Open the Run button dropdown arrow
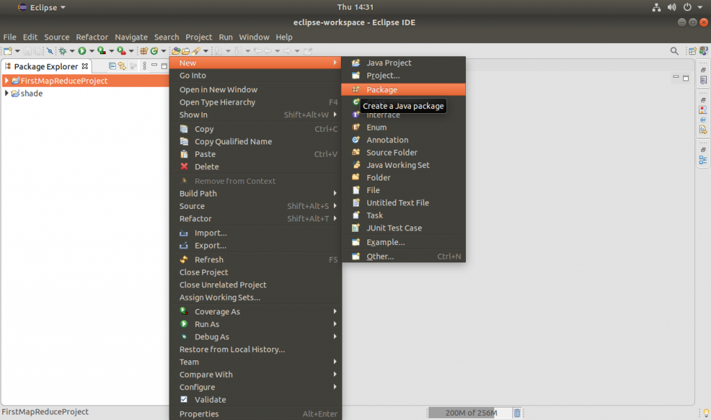This screenshot has height=420, width=711. (92, 51)
